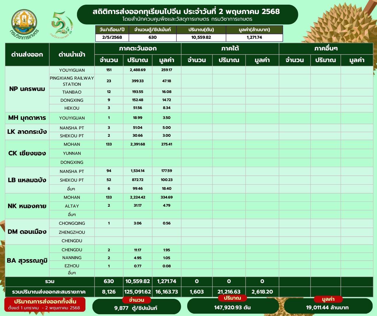
Task: Click the EZHOU import checkpoint
Action: point(72,266)
